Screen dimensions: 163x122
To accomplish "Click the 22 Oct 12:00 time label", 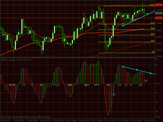I will 110,120.
